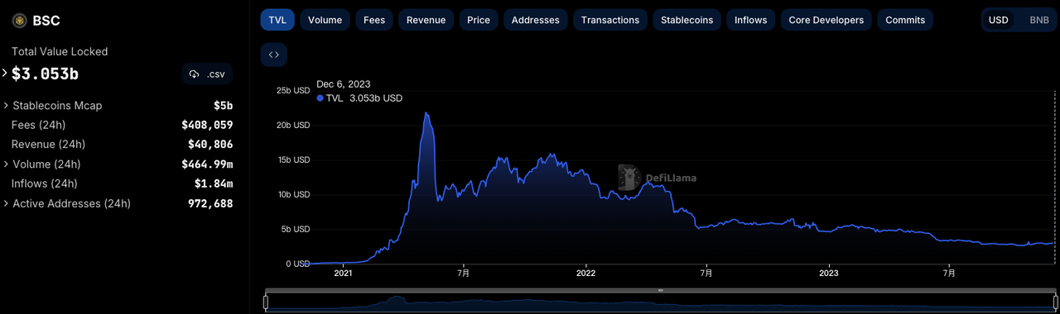The image size is (1060, 314).
Task: Click the $3.053b total value figure
Action: point(45,74)
